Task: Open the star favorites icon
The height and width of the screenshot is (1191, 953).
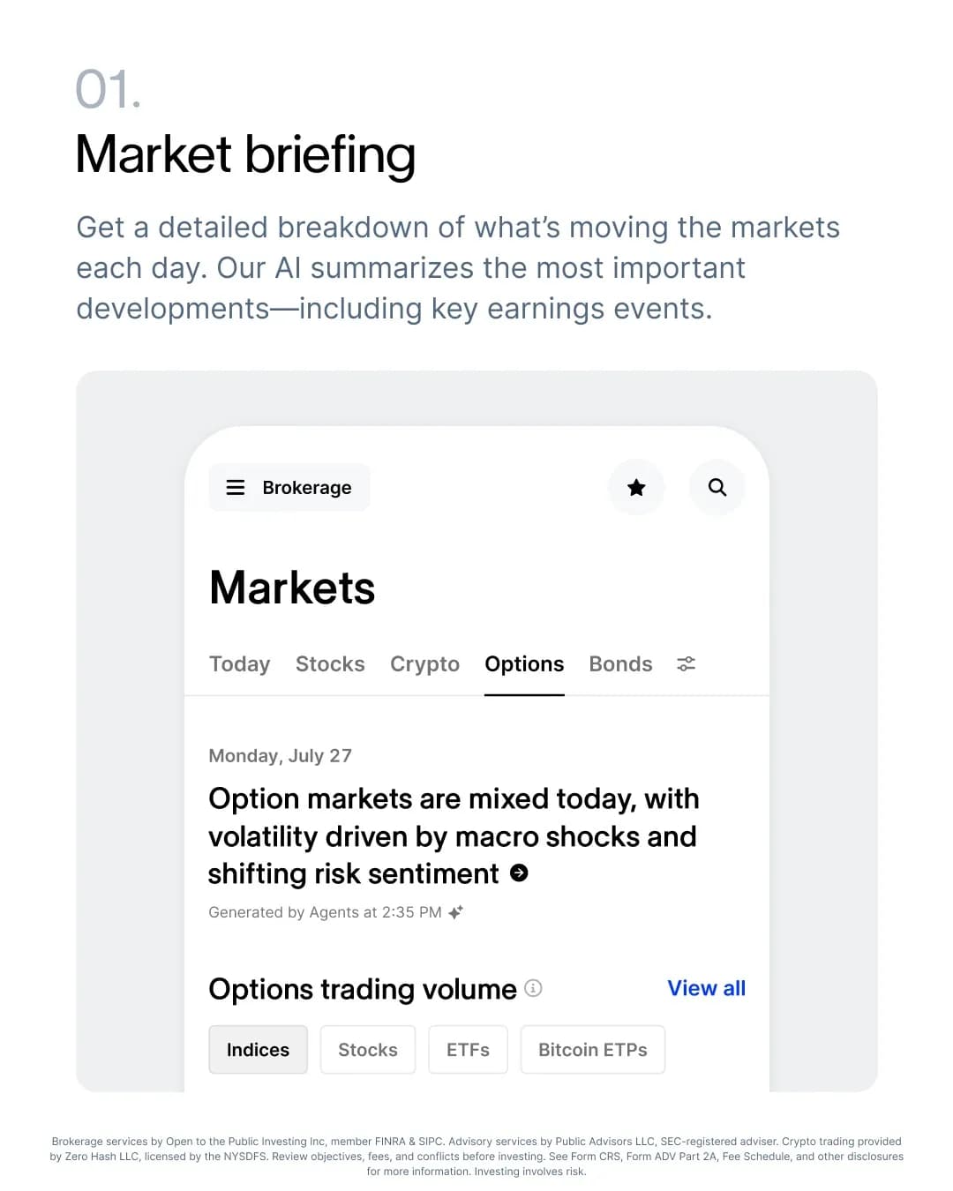Action: pos(636,487)
